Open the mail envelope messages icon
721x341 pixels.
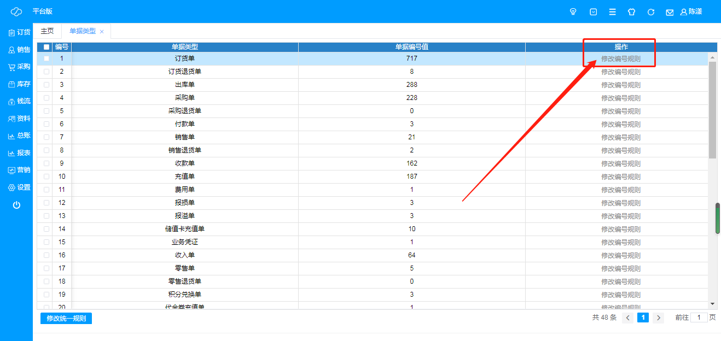pyautogui.click(x=670, y=12)
